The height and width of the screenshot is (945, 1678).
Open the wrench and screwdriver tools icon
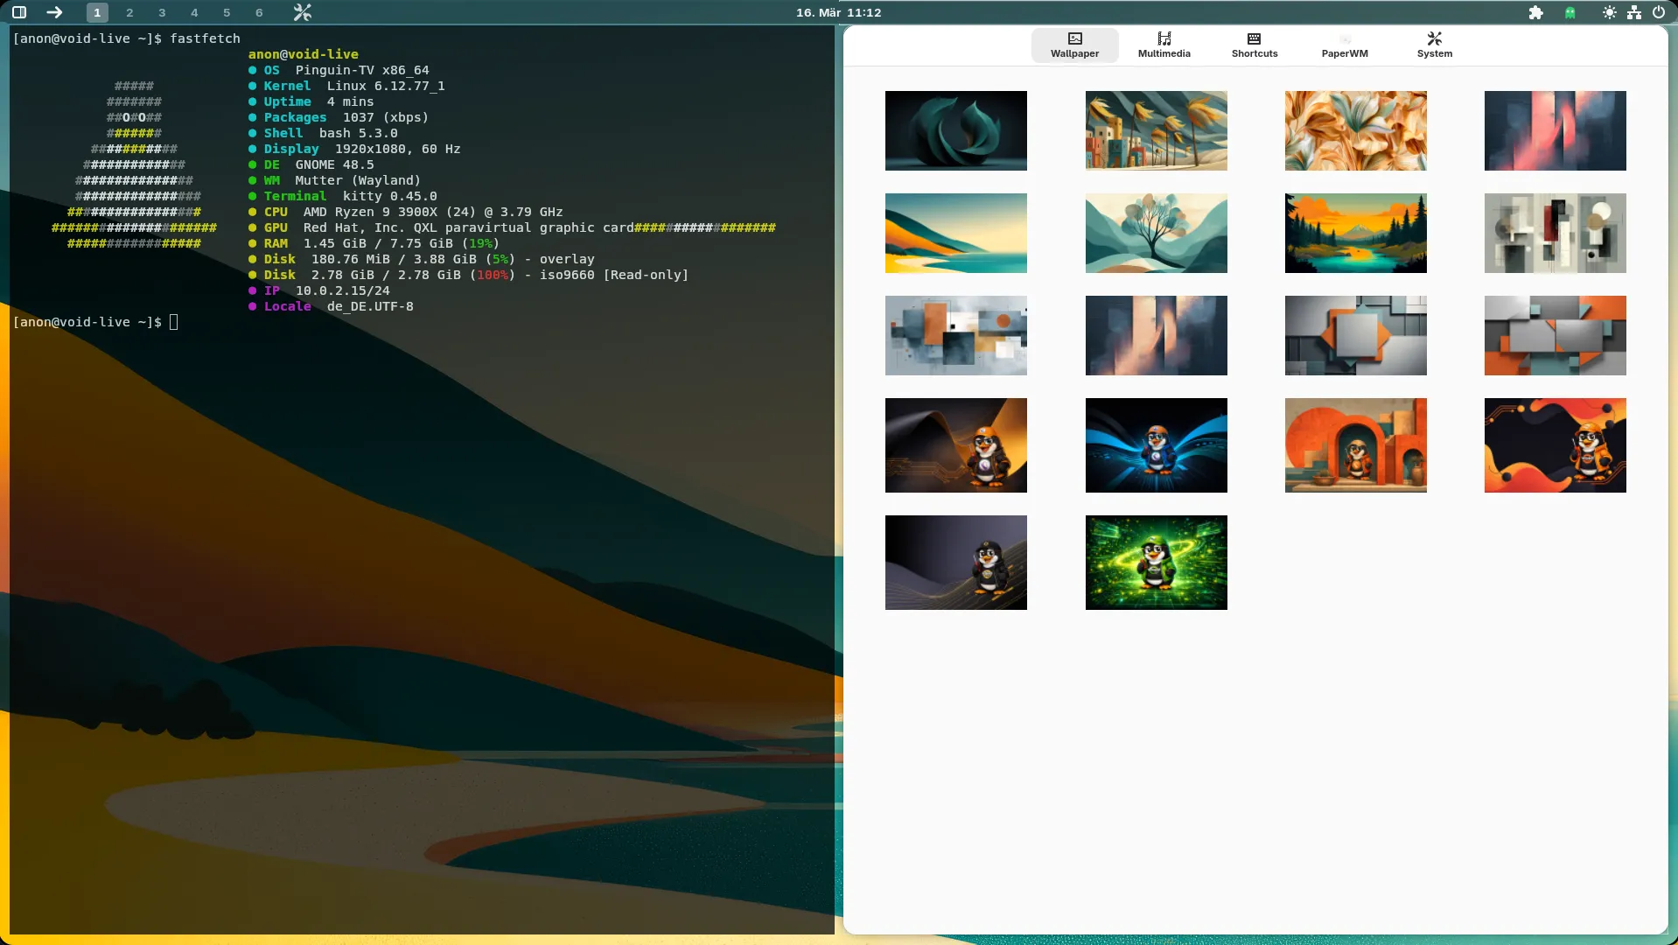point(302,12)
